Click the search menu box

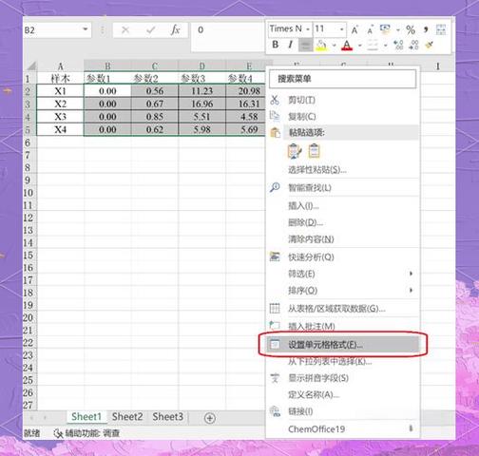coord(342,79)
